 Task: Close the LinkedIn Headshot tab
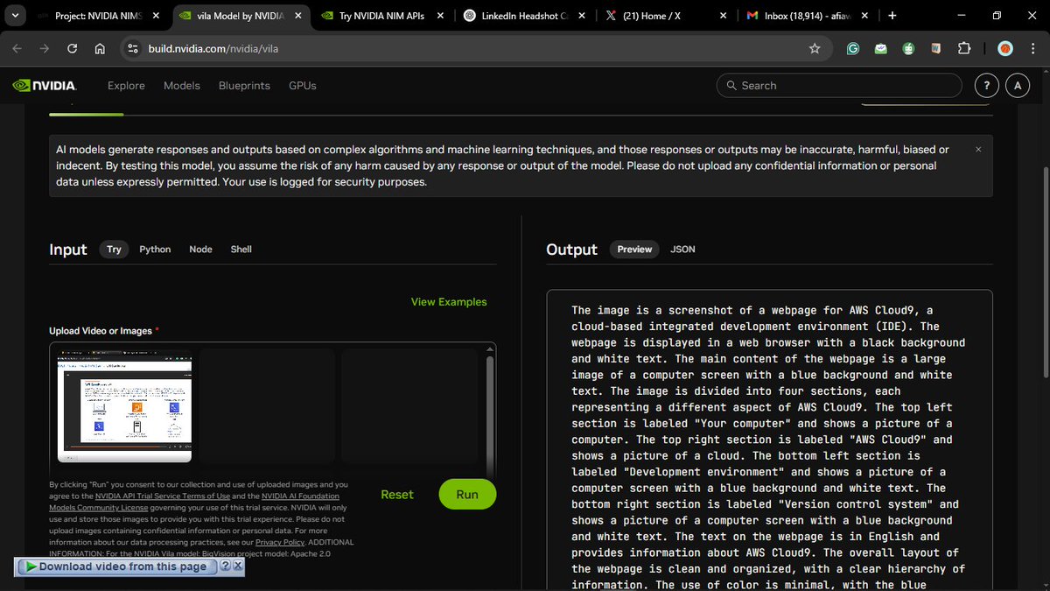pos(581,16)
